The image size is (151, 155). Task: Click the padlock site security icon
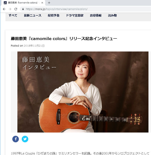pos(23,9)
